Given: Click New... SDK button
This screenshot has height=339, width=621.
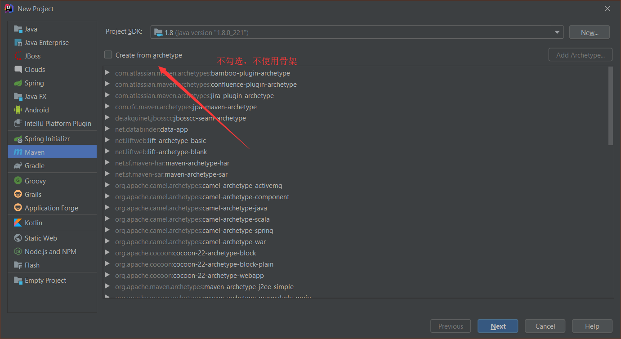Looking at the screenshot, I should click(590, 32).
